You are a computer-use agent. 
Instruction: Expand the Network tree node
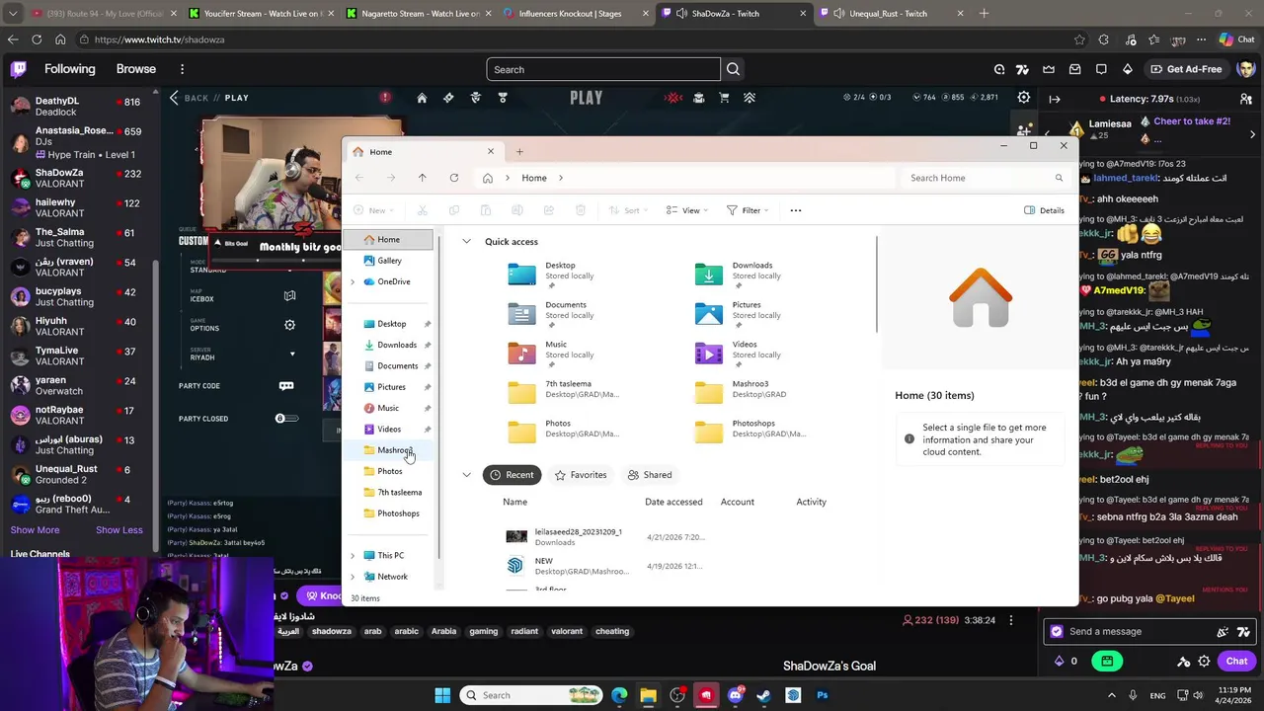353,577
